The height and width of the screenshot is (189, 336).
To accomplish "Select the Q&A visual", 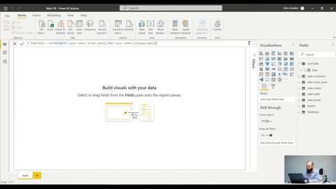I will tap(267, 79).
